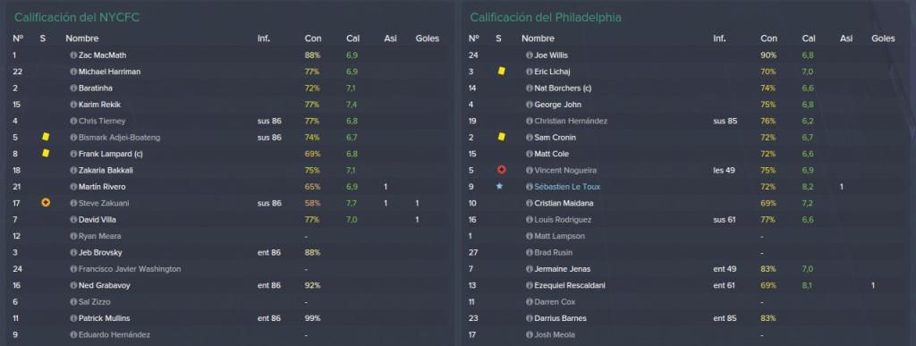Sort Philadelphia table by Con header
916x346 pixels.
point(768,38)
